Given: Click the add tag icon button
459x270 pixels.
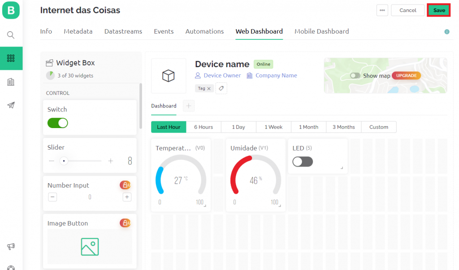Looking at the screenshot, I should tap(221, 88).
